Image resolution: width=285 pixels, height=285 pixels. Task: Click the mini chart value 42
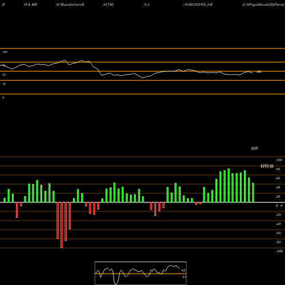[184, 270]
